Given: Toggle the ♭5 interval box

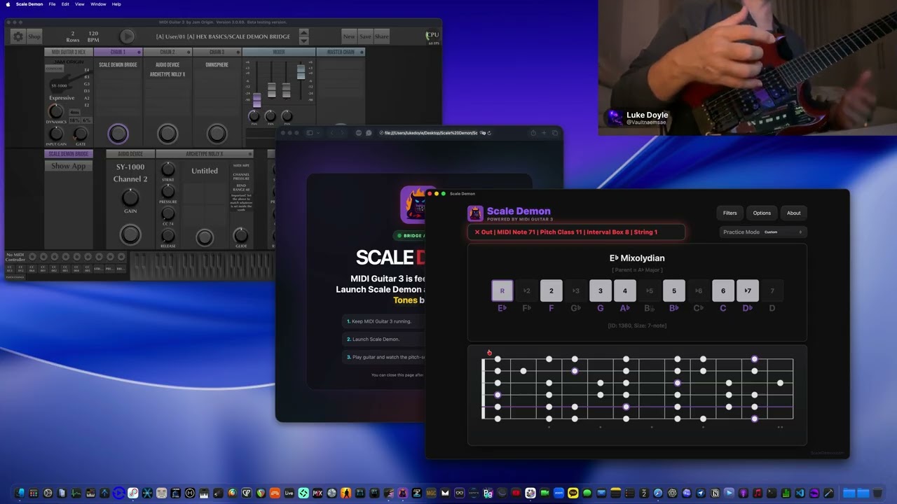Looking at the screenshot, I should tap(649, 290).
